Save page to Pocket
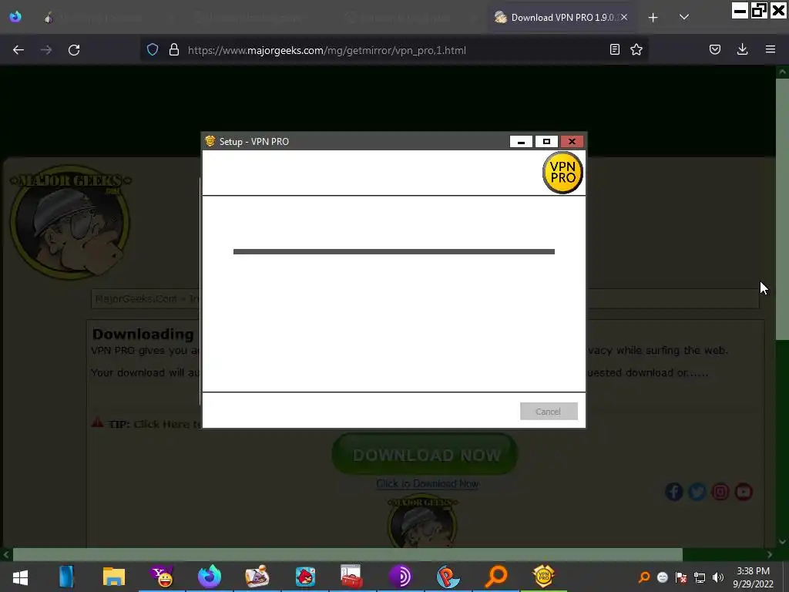This screenshot has width=789, height=592. click(715, 49)
